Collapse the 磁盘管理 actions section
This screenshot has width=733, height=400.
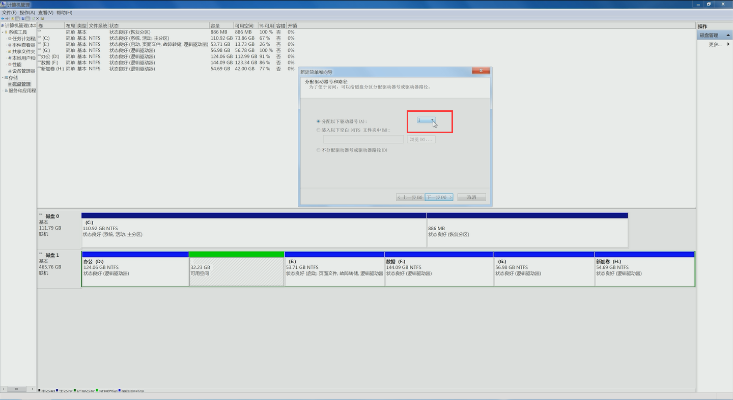728,36
